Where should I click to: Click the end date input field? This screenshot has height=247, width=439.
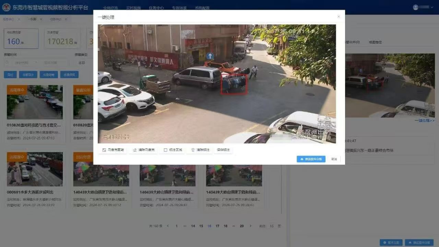point(51,63)
